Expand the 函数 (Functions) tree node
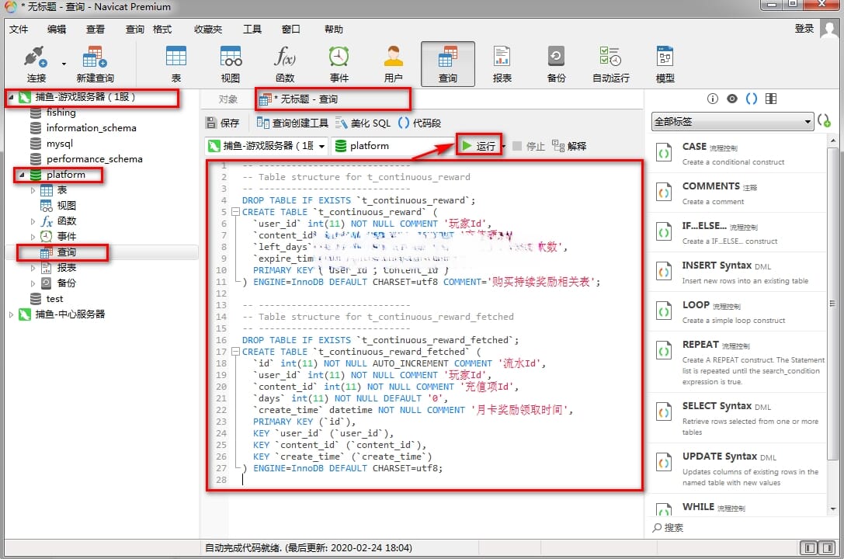The width and height of the screenshot is (844, 559). pyautogui.click(x=33, y=221)
